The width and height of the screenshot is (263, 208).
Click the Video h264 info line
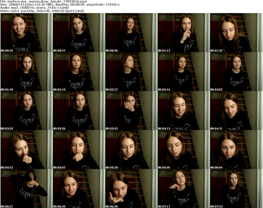click(x=42, y=11)
